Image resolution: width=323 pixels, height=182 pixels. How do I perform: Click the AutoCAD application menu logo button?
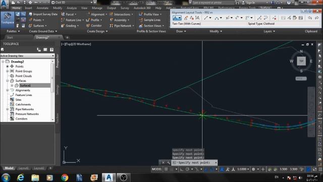click(x=5, y=5)
